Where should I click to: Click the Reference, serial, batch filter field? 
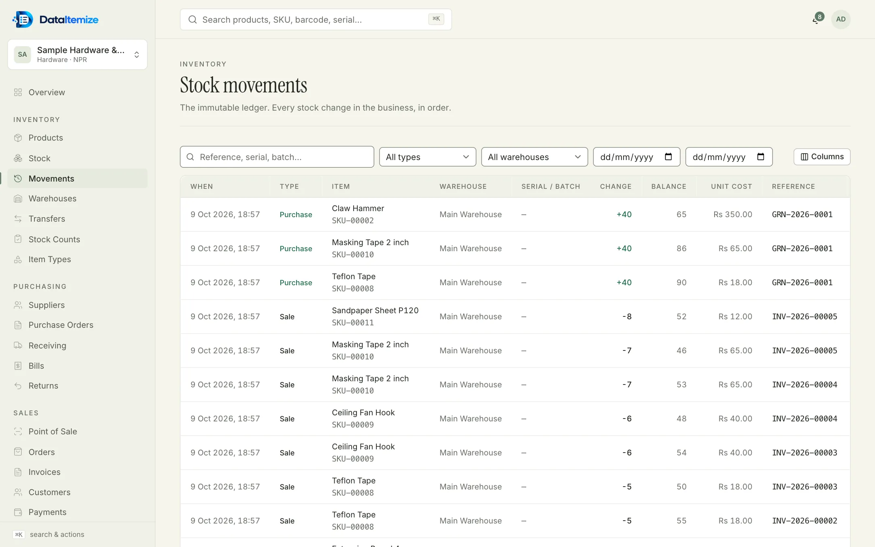[277, 157]
